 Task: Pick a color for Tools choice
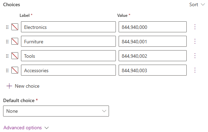(x=15, y=56)
